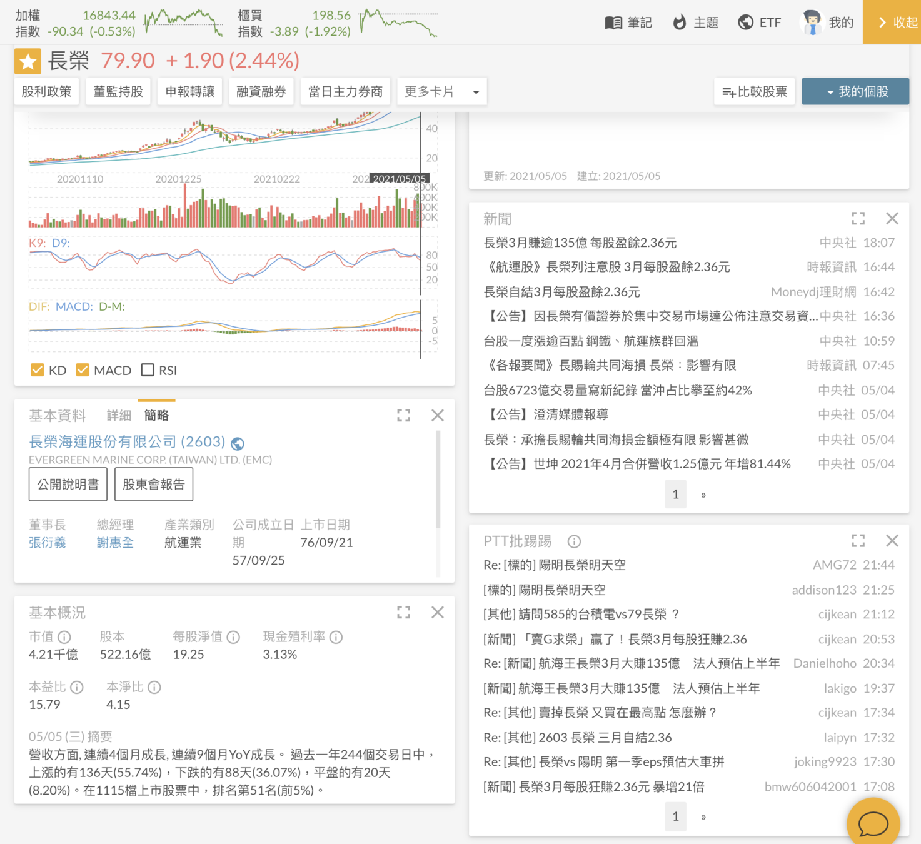Click the info icon next to 每股淨值

(x=233, y=637)
